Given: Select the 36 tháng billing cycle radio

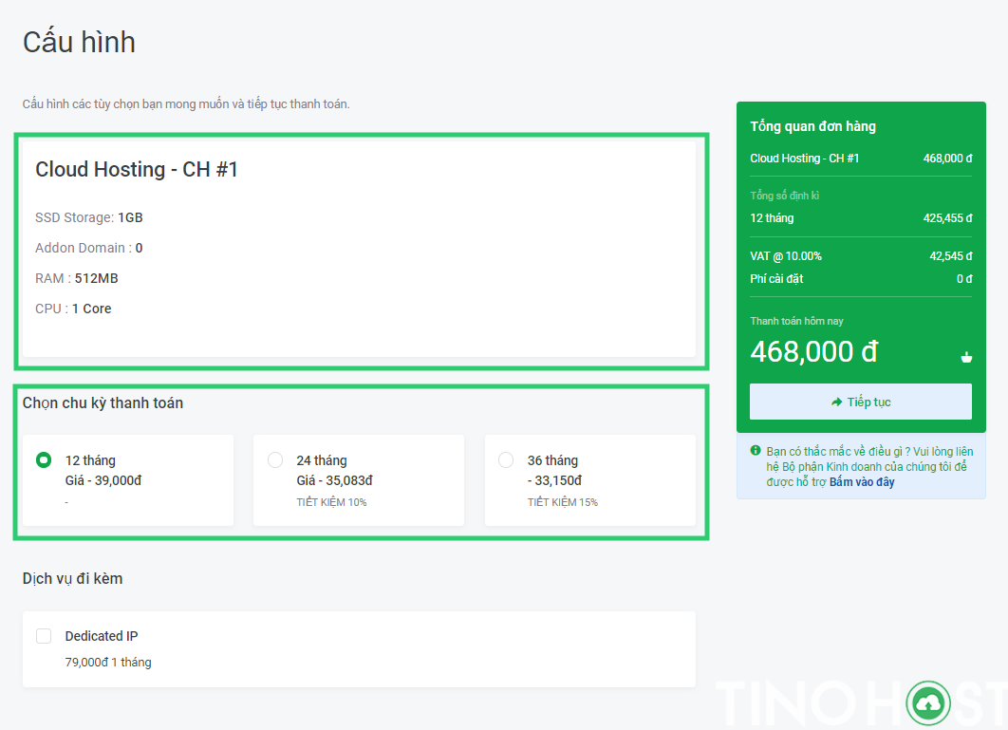Looking at the screenshot, I should coord(506,459).
